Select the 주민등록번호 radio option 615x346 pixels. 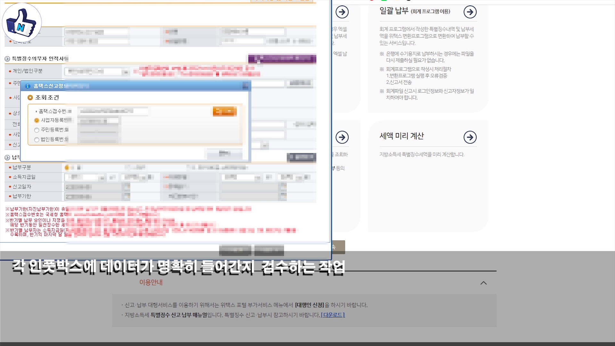(x=37, y=130)
